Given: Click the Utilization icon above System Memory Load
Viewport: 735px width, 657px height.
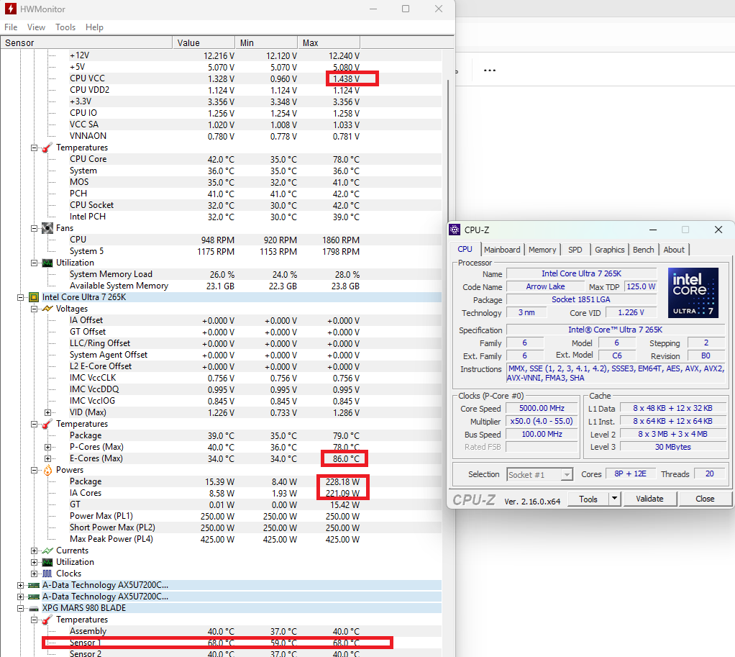Looking at the screenshot, I should click(47, 263).
